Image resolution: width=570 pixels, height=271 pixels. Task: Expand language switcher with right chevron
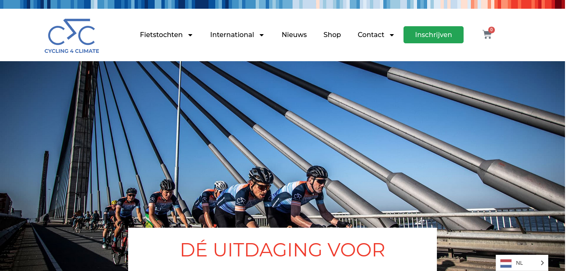tap(542, 263)
